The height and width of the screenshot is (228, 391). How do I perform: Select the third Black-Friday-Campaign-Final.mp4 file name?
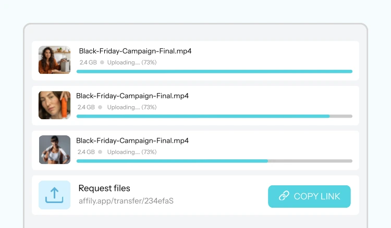coord(132,141)
